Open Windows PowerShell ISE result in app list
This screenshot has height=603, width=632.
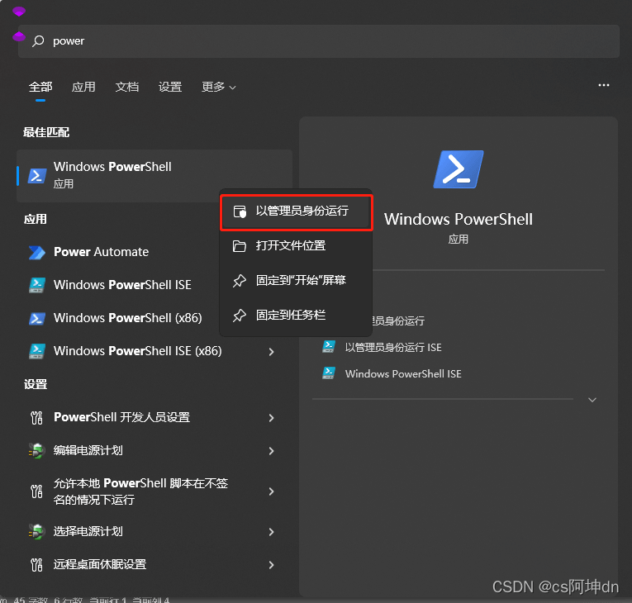pos(121,285)
